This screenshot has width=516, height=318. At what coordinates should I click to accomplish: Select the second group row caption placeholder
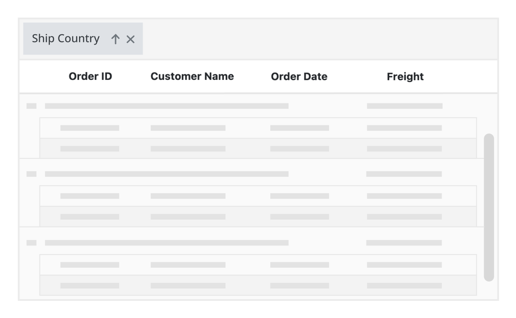(x=167, y=174)
